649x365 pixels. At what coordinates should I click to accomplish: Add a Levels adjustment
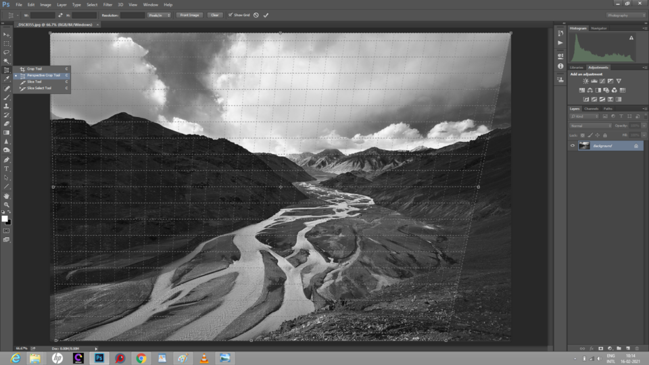coord(594,81)
